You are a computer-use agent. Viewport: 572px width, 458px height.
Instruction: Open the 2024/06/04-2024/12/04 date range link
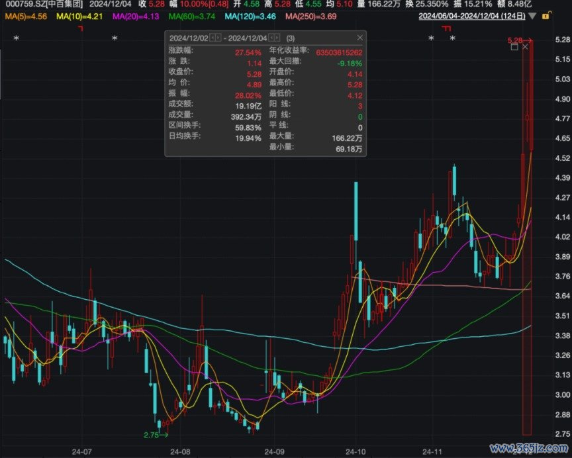(472, 16)
